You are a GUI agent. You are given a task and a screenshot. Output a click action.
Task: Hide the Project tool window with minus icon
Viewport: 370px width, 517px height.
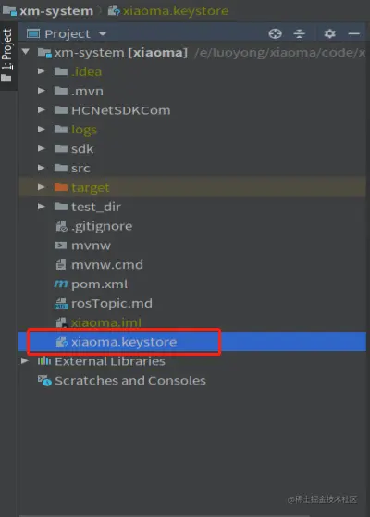pyautogui.click(x=354, y=33)
